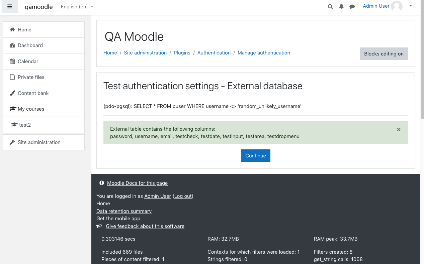Click the 'Filters created: 8' text
This screenshot has width=424, height=264.
tap(333, 252)
